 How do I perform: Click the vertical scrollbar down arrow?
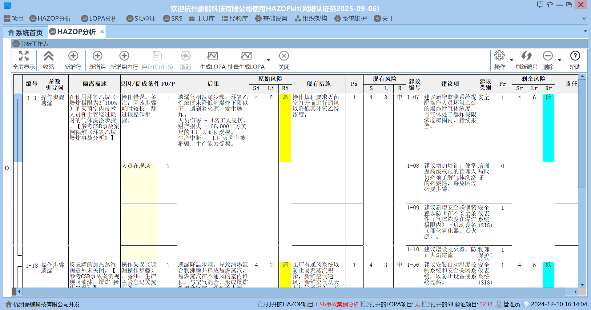582,285
